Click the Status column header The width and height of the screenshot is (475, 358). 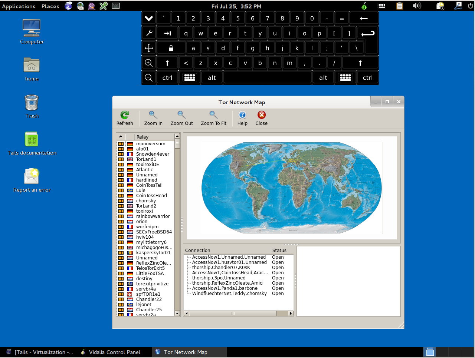282,250
